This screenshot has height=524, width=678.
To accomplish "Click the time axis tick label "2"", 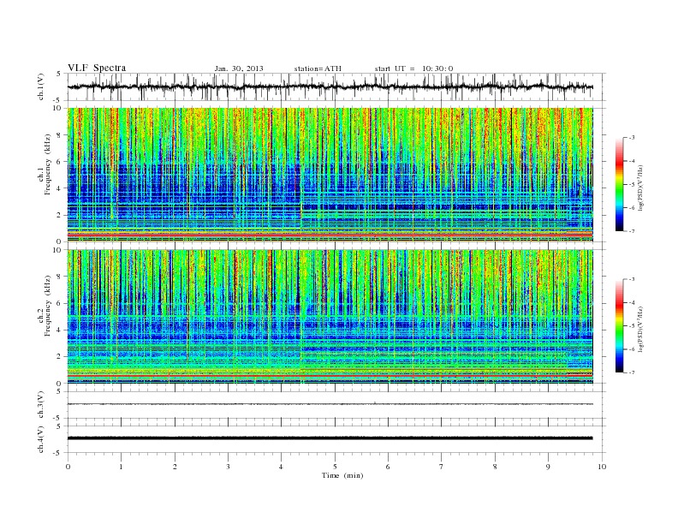I will pyautogui.click(x=175, y=467).
